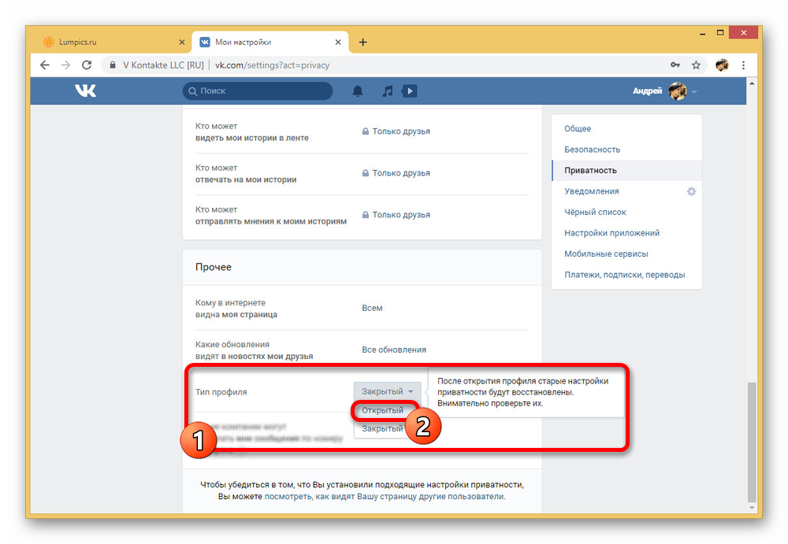Click link to view page as others
Image resolution: width=788 pixels, height=544 pixels.
385,496
